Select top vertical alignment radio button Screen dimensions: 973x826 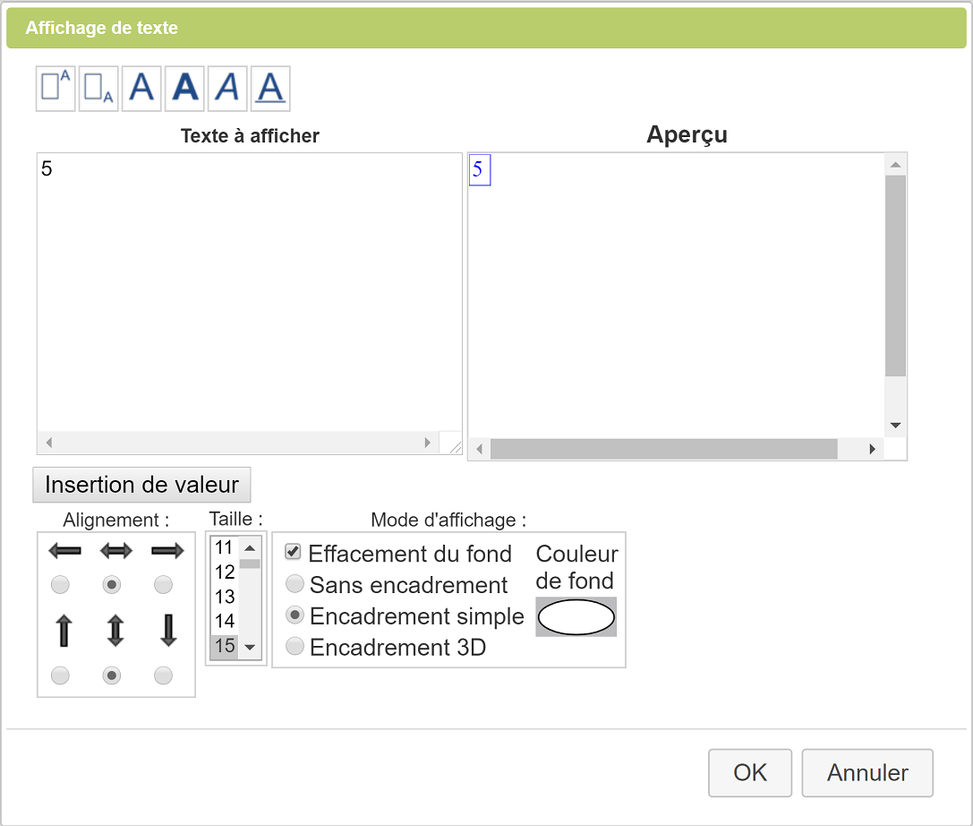pyautogui.click(x=60, y=675)
